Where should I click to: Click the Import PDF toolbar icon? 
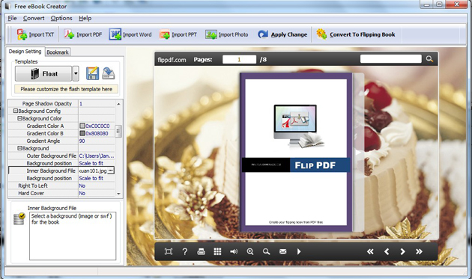tap(69, 34)
